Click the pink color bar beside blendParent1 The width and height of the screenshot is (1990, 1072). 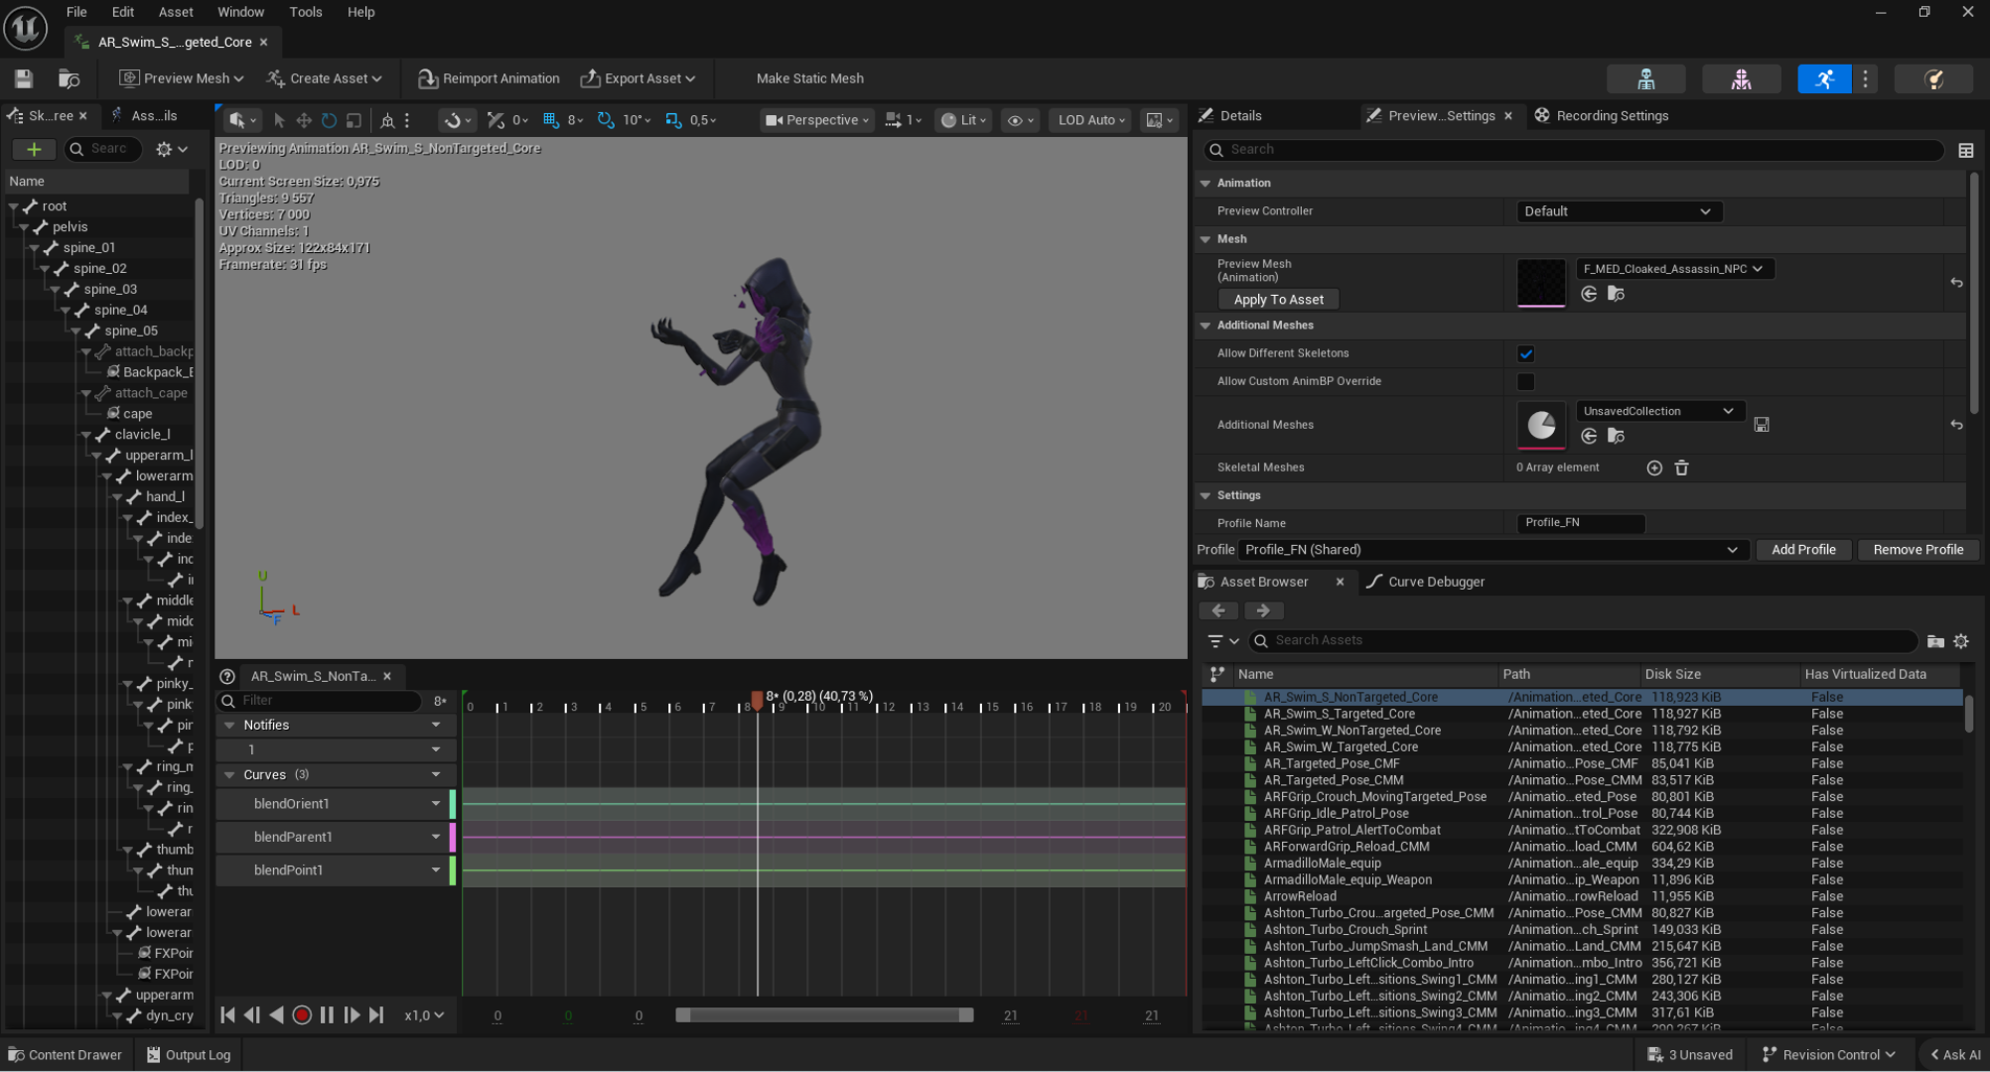click(454, 837)
